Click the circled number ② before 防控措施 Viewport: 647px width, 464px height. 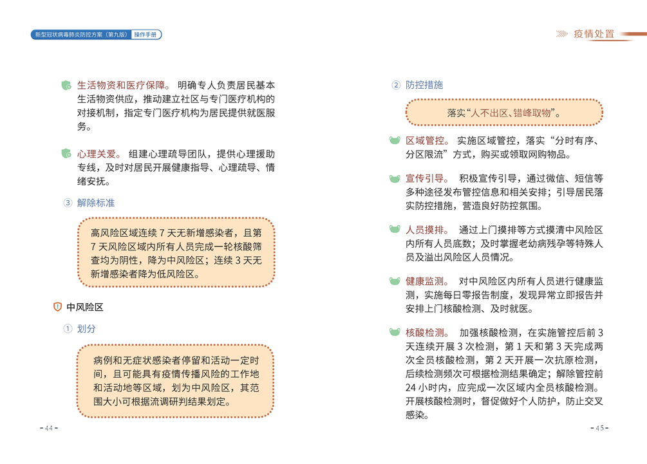point(396,85)
